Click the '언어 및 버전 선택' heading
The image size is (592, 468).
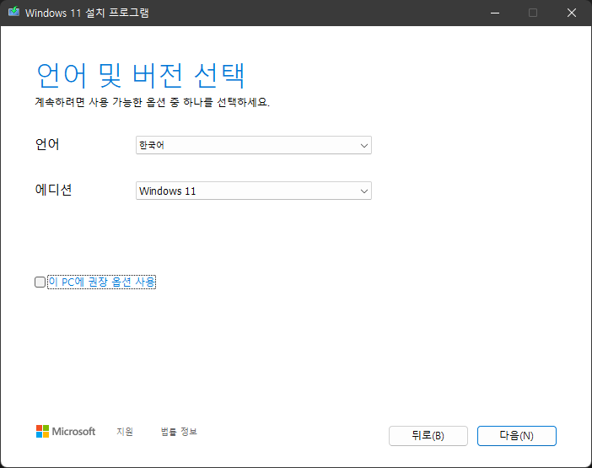(141, 76)
